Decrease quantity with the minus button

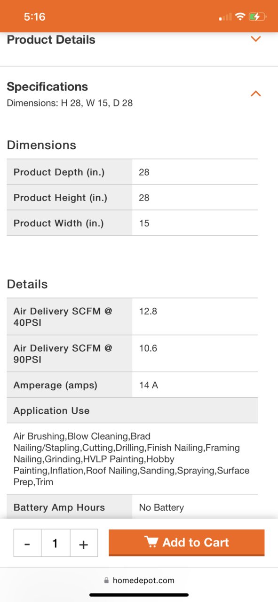point(27,543)
